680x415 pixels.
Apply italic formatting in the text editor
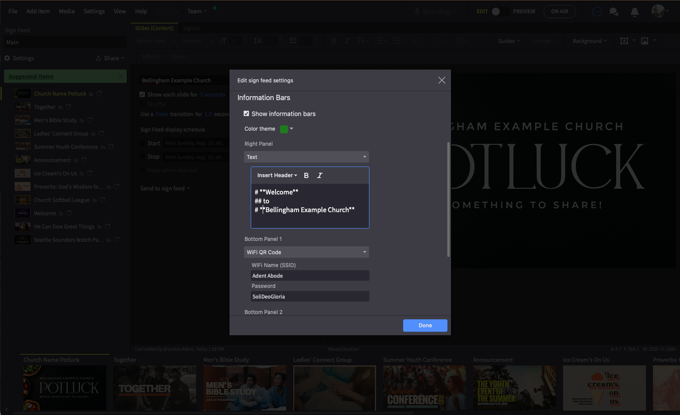click(319, 175)
